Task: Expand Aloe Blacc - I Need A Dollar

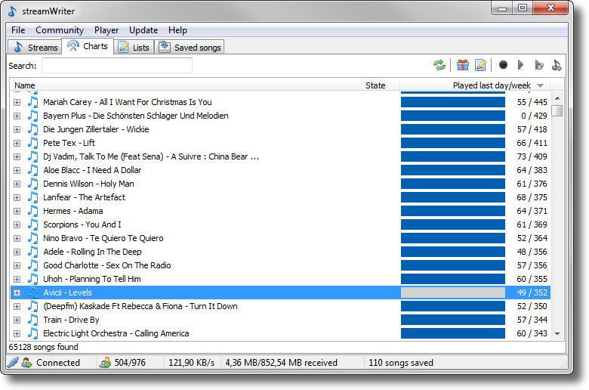Action: click(17, 170)
